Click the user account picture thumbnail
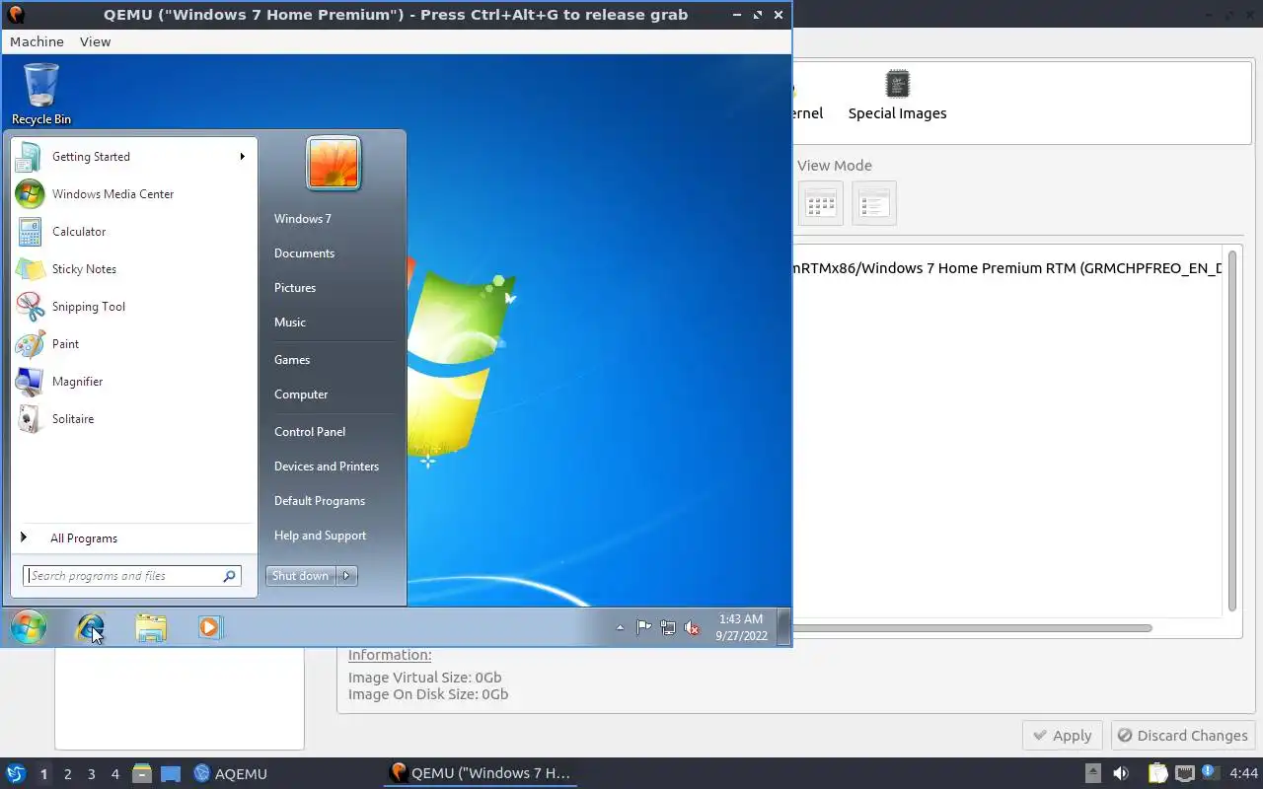The image size is (1263, 789). point(334,163)
